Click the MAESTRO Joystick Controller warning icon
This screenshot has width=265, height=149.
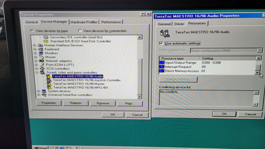pyautogui.click(x=49, y=80)
